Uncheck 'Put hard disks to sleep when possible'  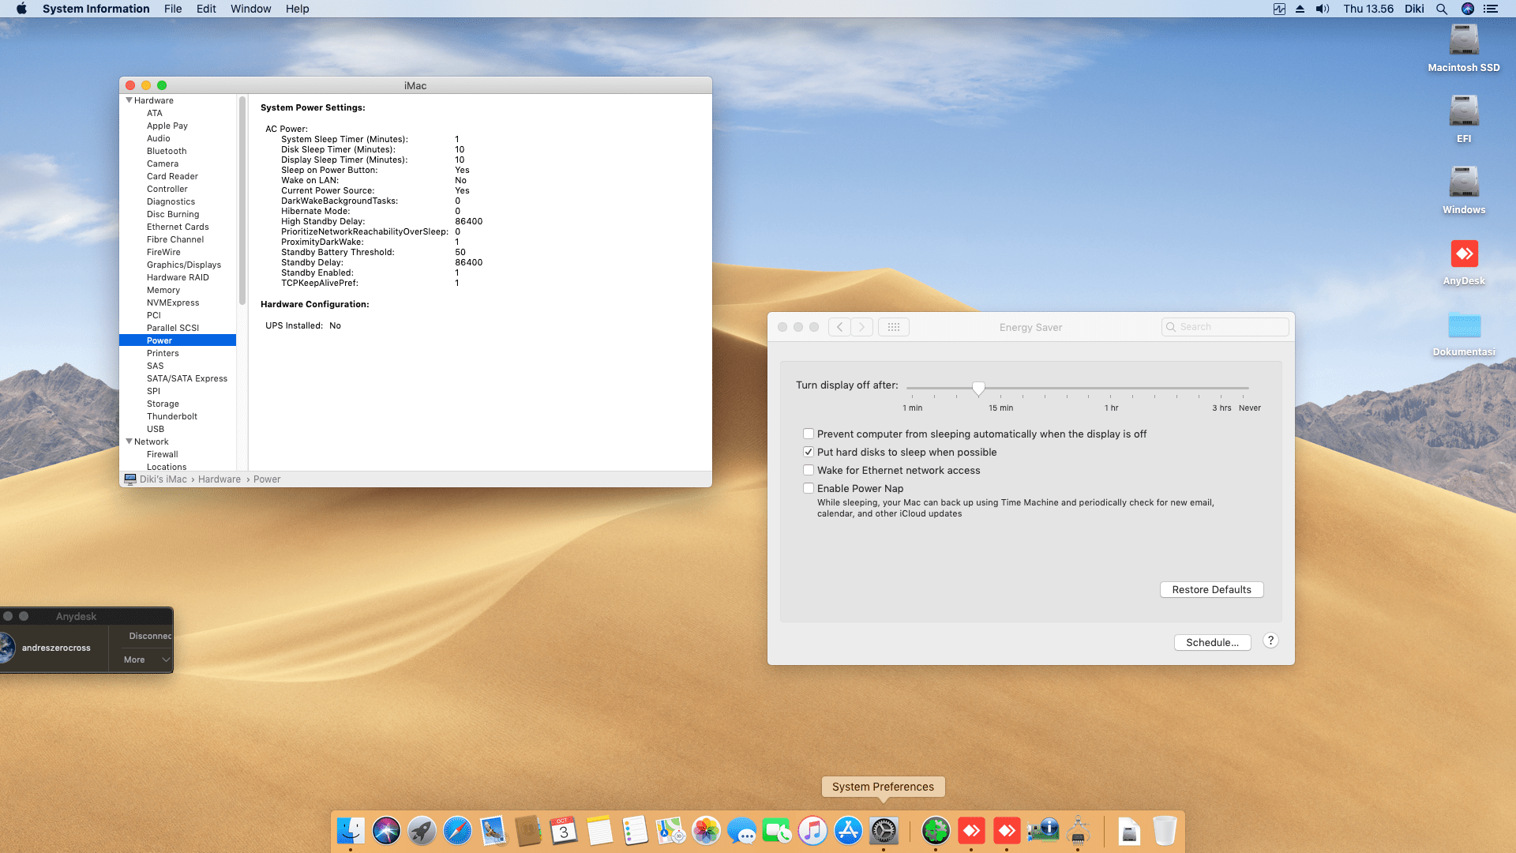(809, 452)
